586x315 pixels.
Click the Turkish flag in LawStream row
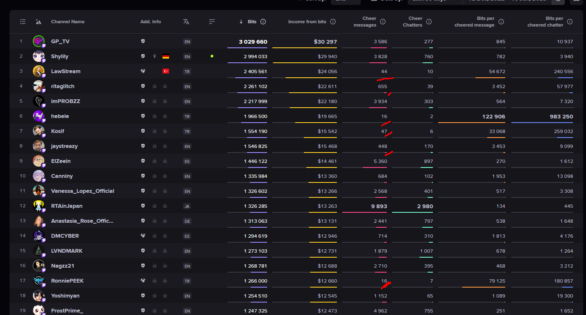(166, 71)
